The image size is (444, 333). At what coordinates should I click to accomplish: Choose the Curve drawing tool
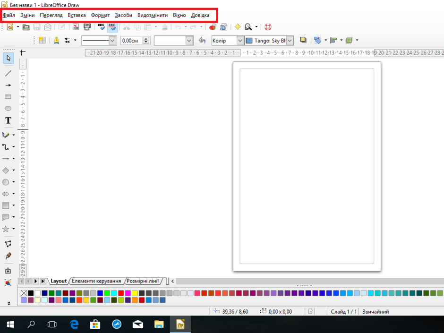click(x=6, y=135)
